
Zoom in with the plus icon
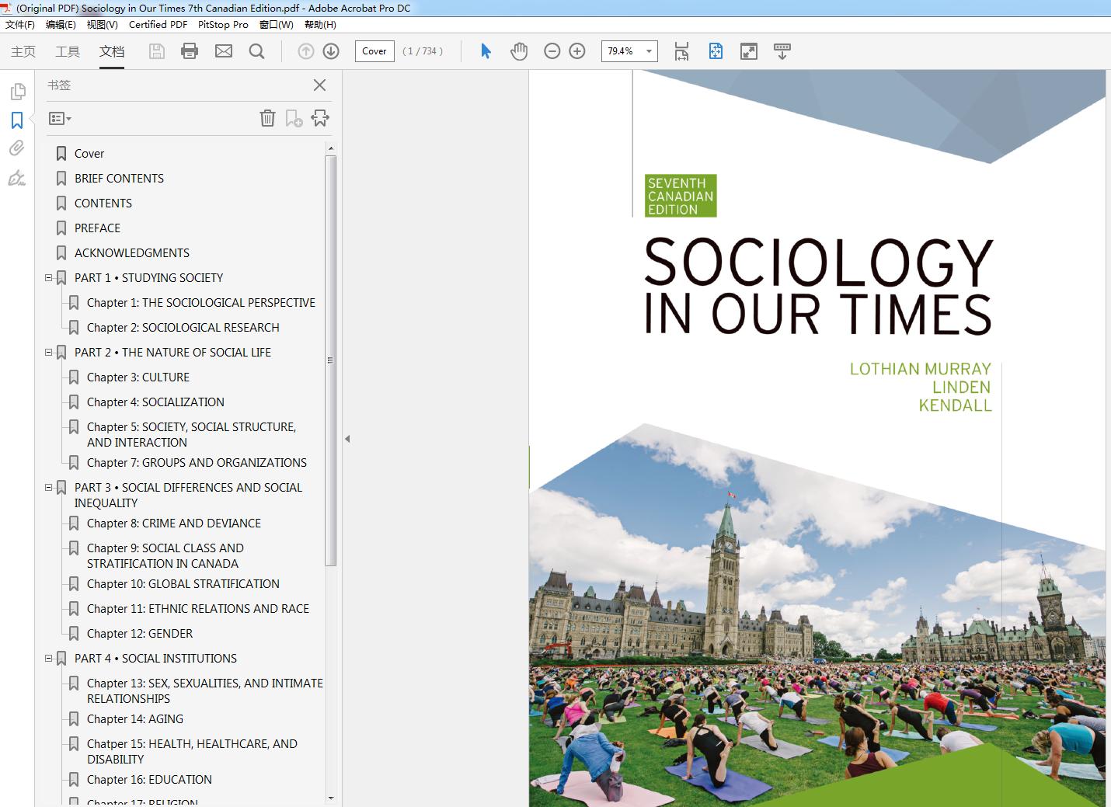(577, 51)
